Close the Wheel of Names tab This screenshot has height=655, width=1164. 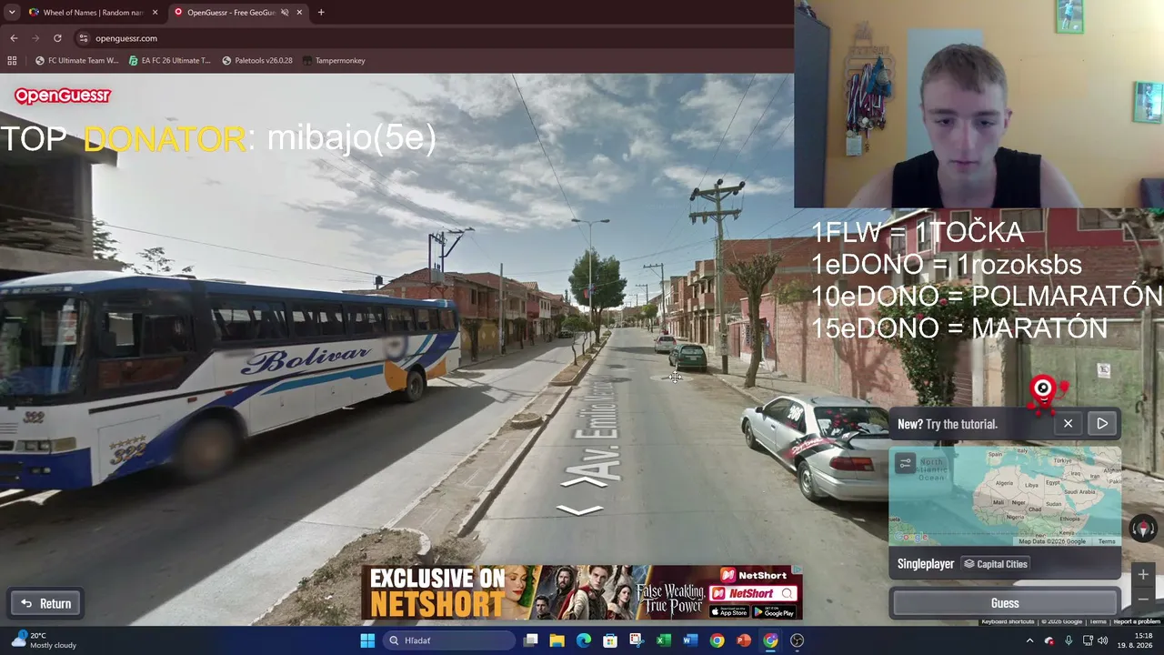point(155,13)
